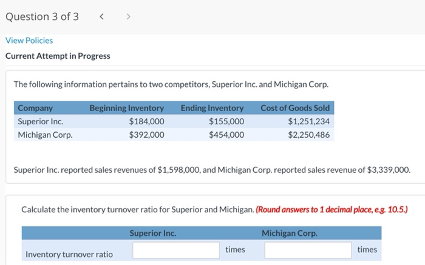Click the sales revenues sentence with $1,598,000

(x=212, y=170)
